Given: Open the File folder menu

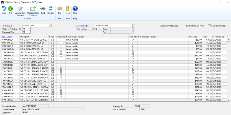Looking at the screenshot, I should click(x=59, y=11).
